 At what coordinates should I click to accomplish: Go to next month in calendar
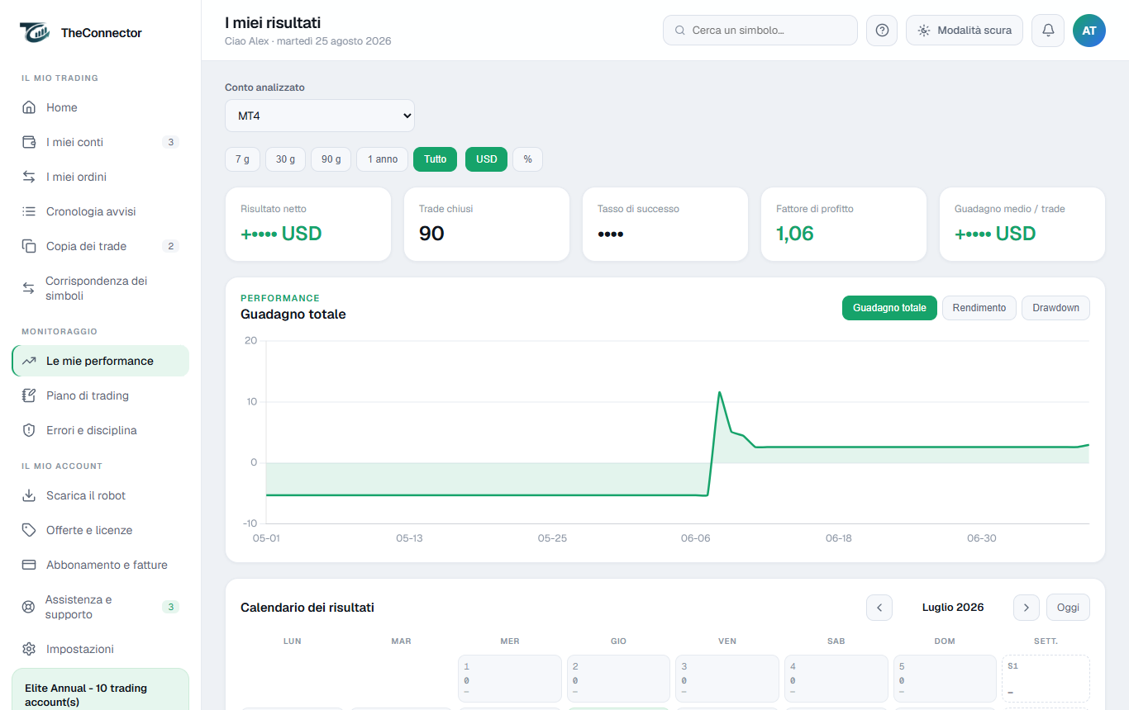pos(1027,608)
